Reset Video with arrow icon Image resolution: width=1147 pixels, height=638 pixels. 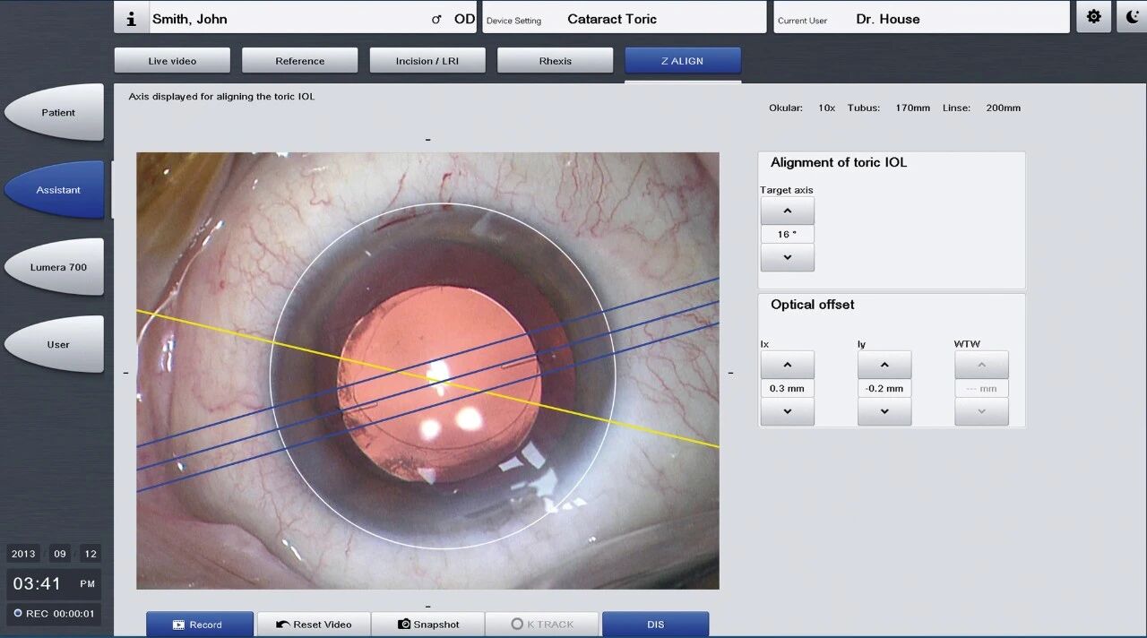(314, 625)
